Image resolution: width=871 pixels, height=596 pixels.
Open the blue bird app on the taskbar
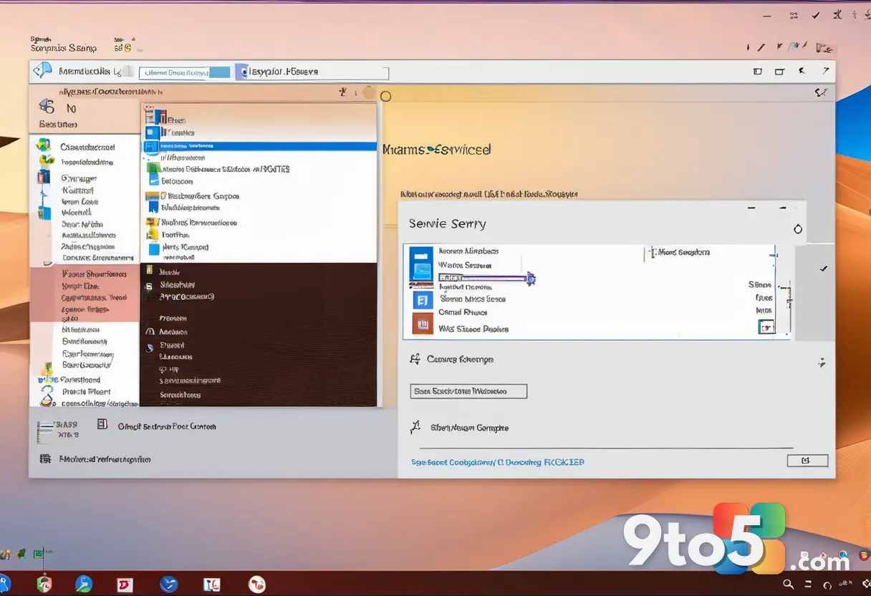[169, 584]
